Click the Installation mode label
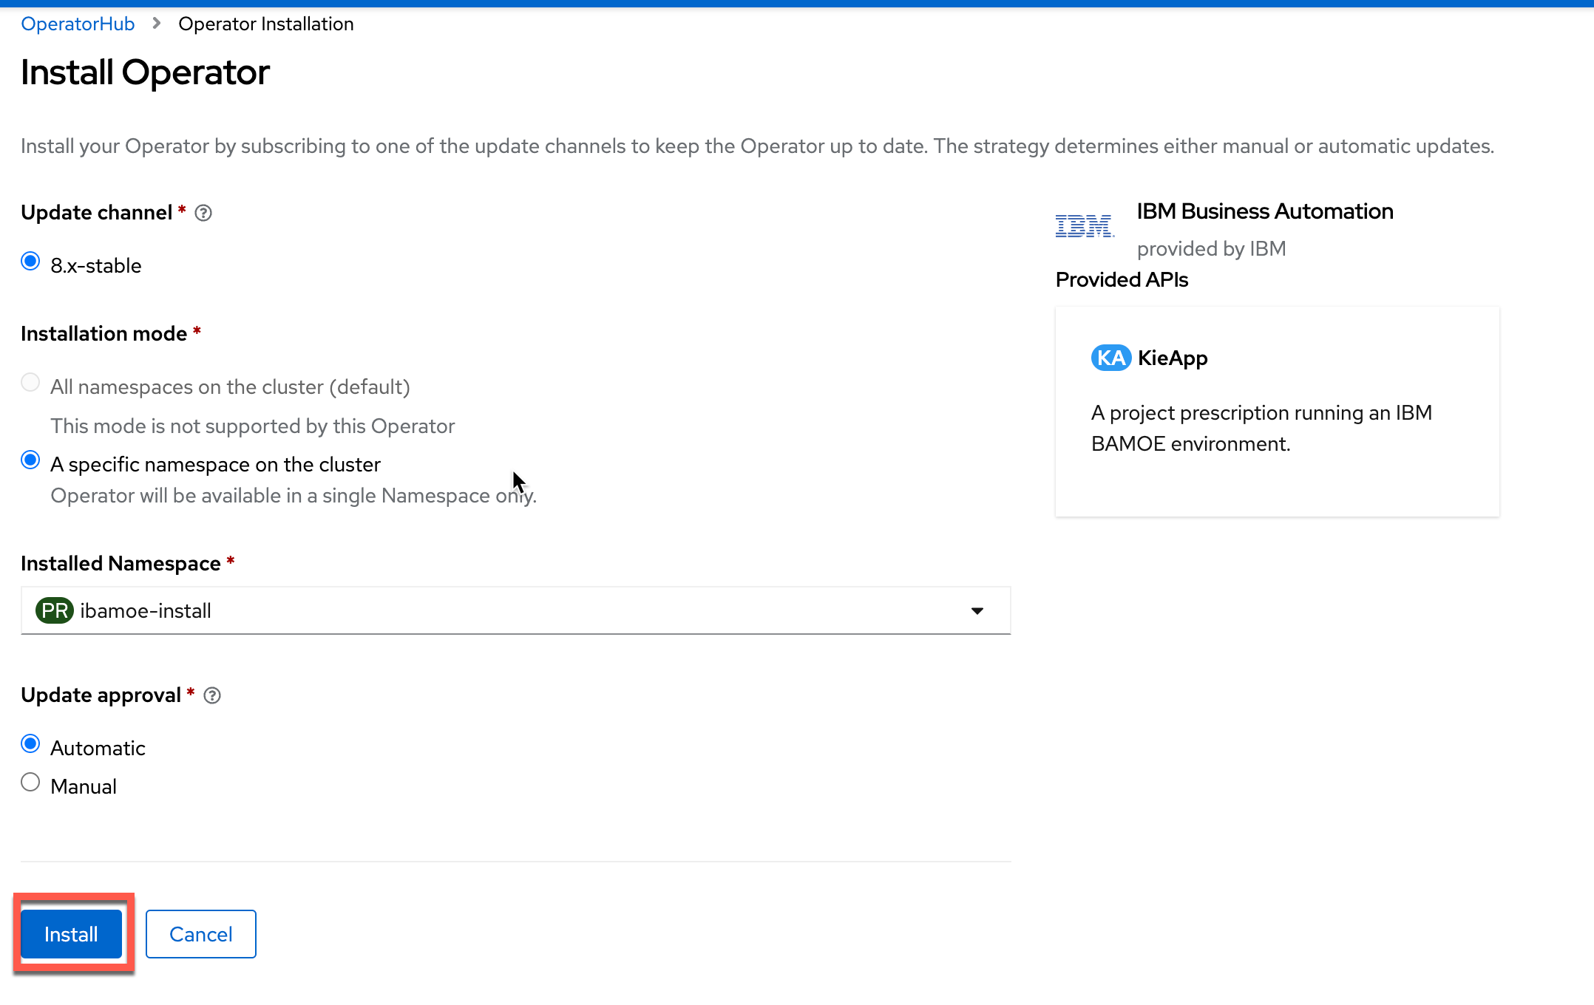The image size is (1594, 1005). click(x=104, y=334)
